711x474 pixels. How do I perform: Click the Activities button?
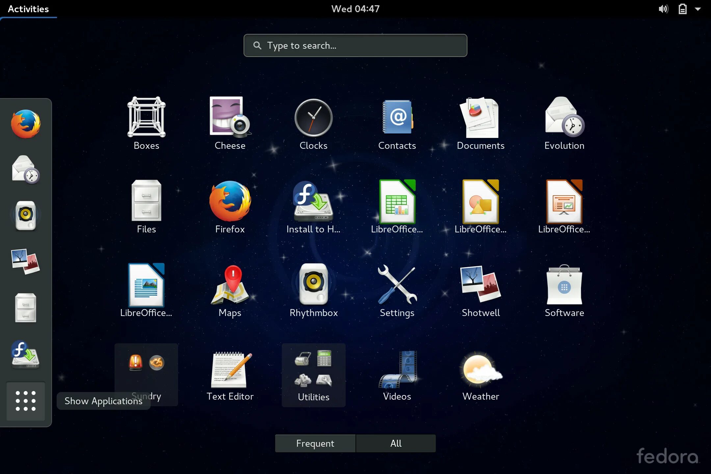pos(28,9)
